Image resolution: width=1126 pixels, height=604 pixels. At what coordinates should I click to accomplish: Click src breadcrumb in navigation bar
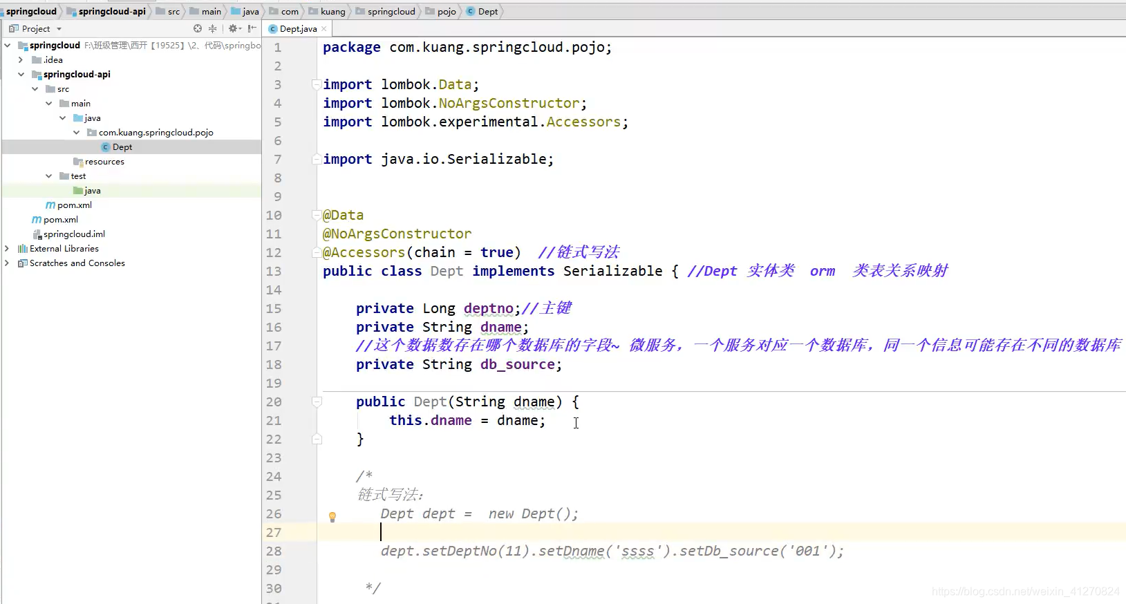pyautogui.click(x=168, y=11)
